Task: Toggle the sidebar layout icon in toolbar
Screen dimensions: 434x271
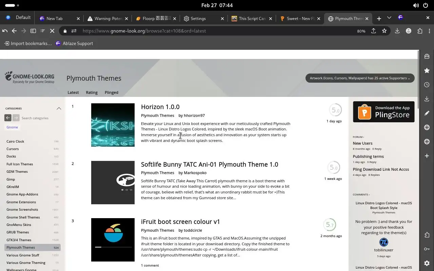Action: (33, 31)
